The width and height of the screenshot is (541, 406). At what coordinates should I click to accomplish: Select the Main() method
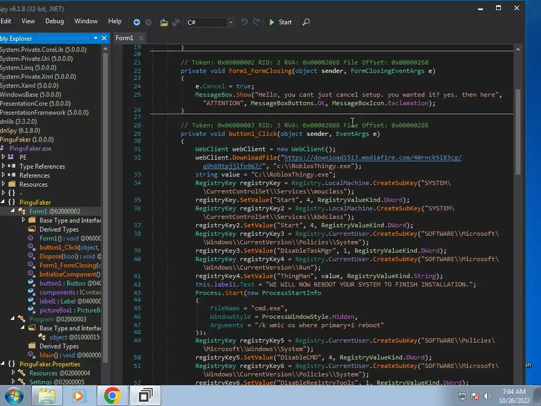click(70, 355)
